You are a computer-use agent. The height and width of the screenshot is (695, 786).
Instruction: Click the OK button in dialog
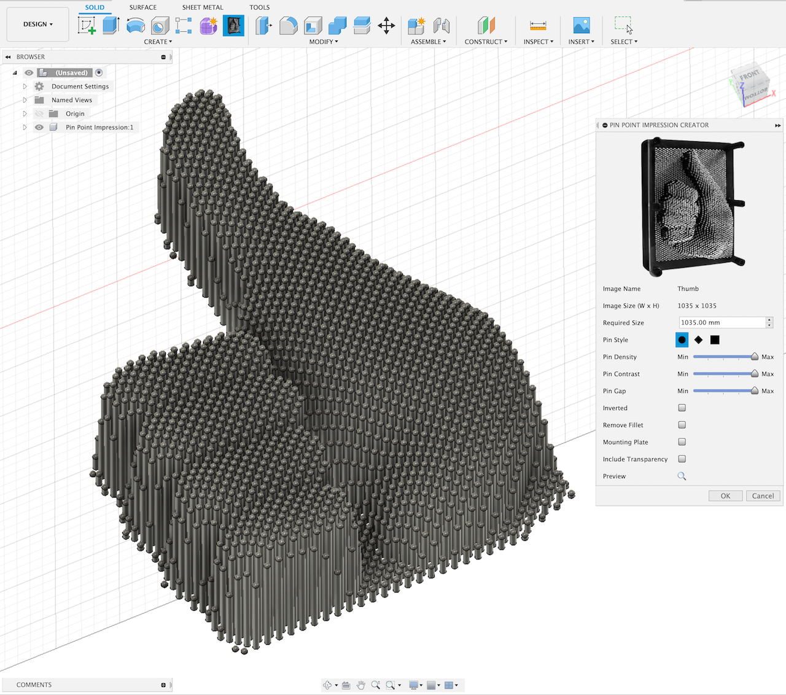pyautogui.click(x=725, y=496)
